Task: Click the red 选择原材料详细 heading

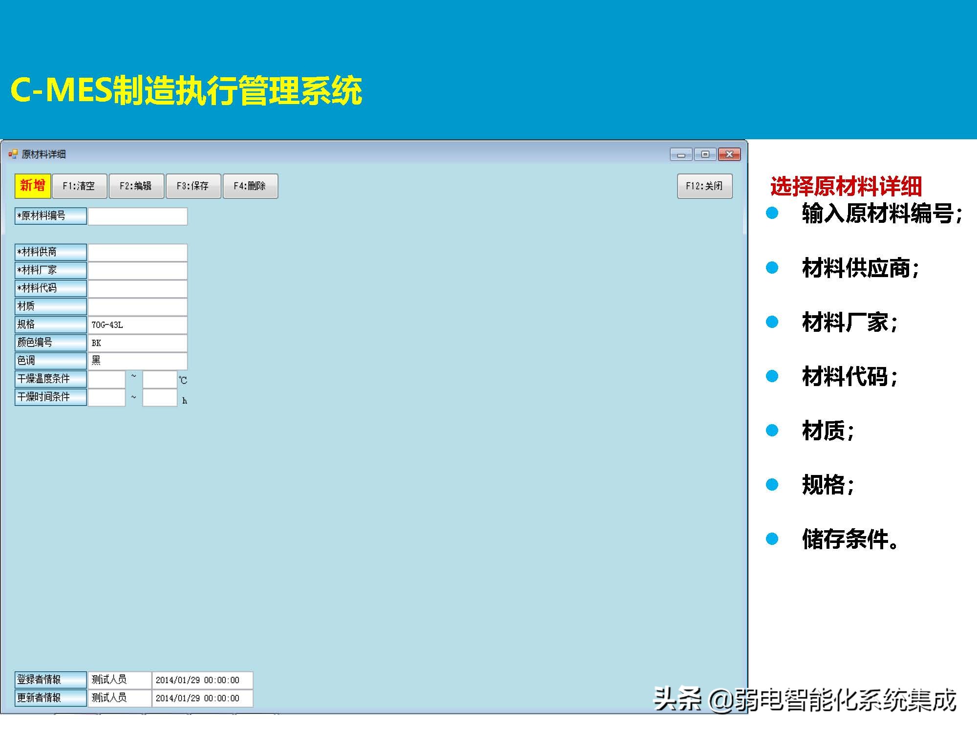Action: [846, 186]
